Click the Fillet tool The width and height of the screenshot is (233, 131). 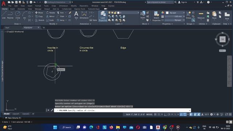[x=61, y=16]
